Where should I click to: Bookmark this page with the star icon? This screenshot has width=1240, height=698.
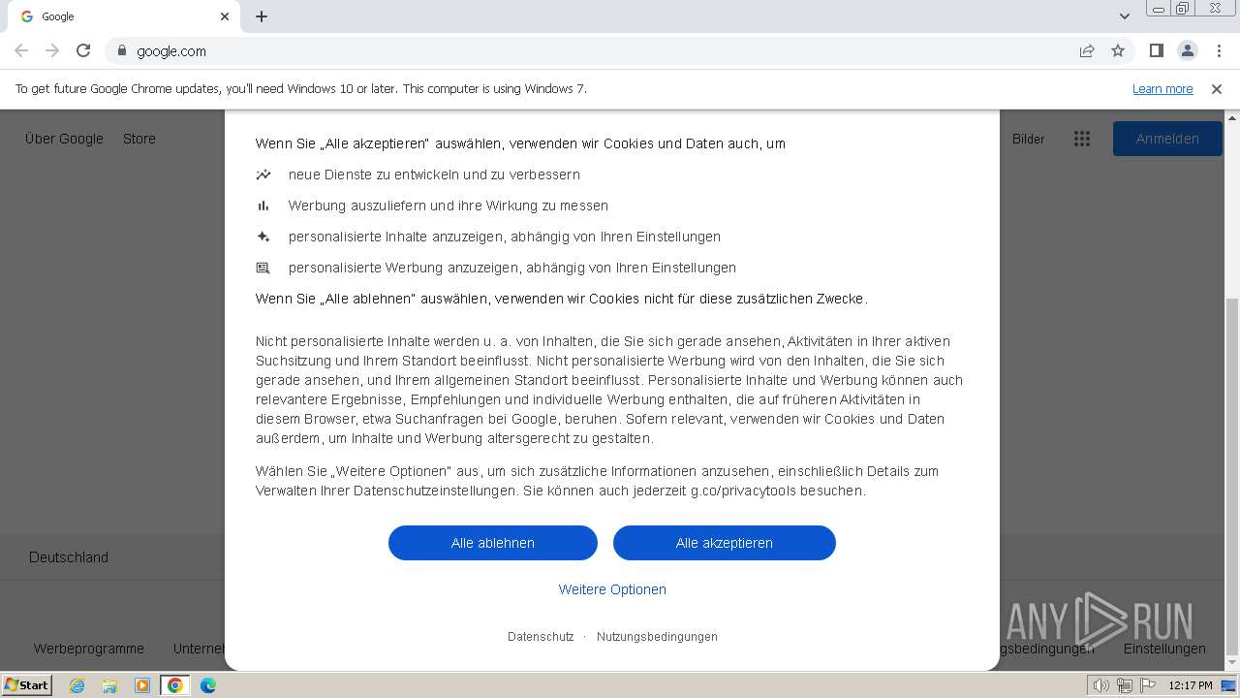pos(1118,50)
